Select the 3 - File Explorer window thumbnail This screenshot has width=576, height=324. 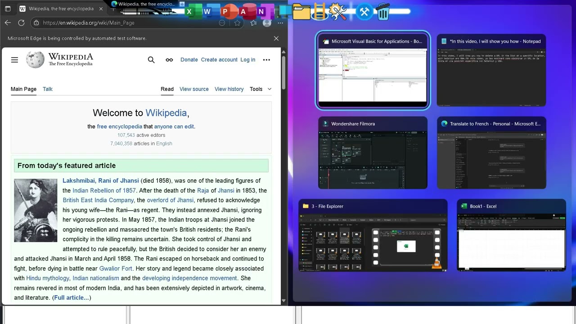(x=373, y=235)
